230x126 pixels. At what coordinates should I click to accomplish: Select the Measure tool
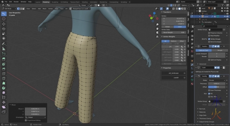click(4, 49)
